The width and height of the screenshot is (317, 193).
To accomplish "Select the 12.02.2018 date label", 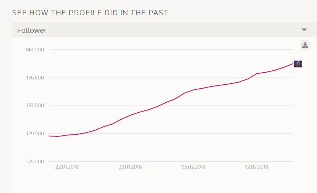I will [257, 167].
